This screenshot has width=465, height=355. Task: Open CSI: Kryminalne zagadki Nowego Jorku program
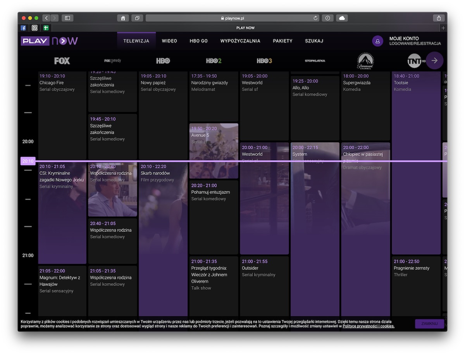click(x=62, y=213)
